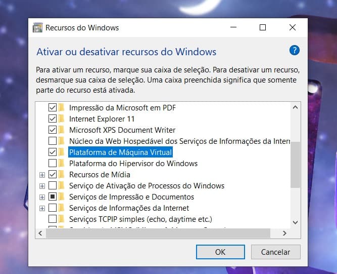Viewport: 337px width, 274px height.
Task: Select Serviços de Informações da Internet label
Action: 129,208
